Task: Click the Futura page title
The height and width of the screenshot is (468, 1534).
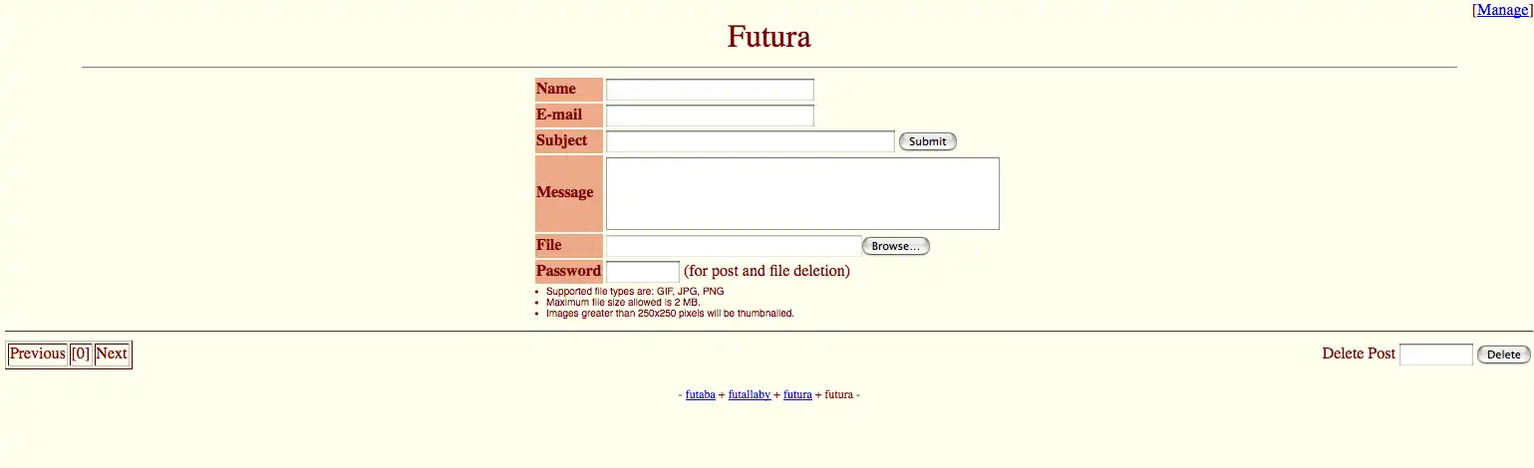Action: point(768,37)
